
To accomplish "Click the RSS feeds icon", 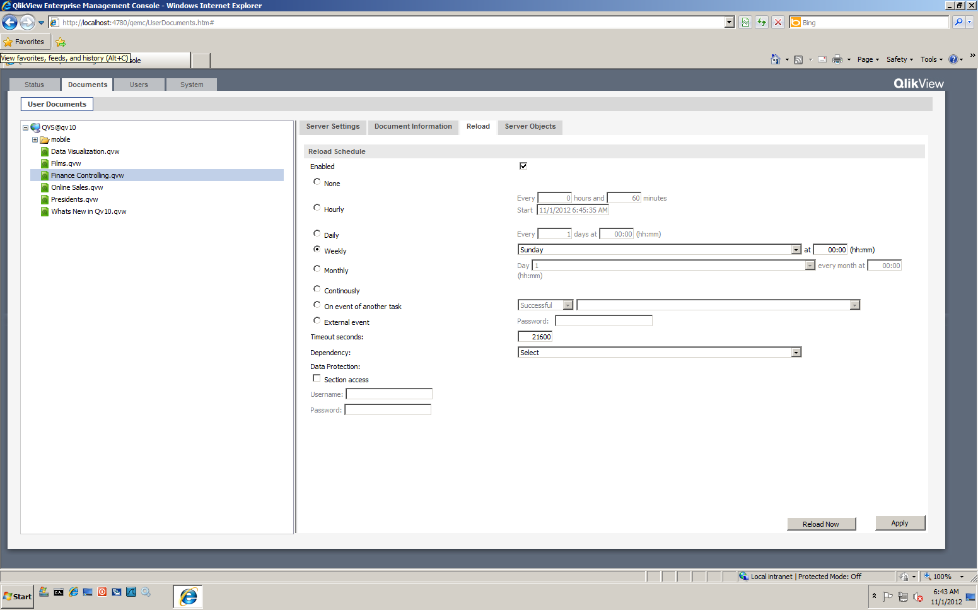I will (798, 59).
